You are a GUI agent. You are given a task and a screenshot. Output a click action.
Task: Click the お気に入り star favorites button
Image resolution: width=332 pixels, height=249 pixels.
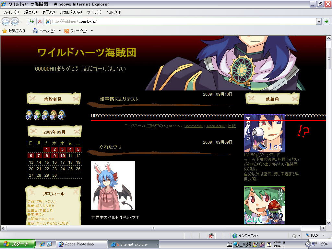[x=14, y=31]
